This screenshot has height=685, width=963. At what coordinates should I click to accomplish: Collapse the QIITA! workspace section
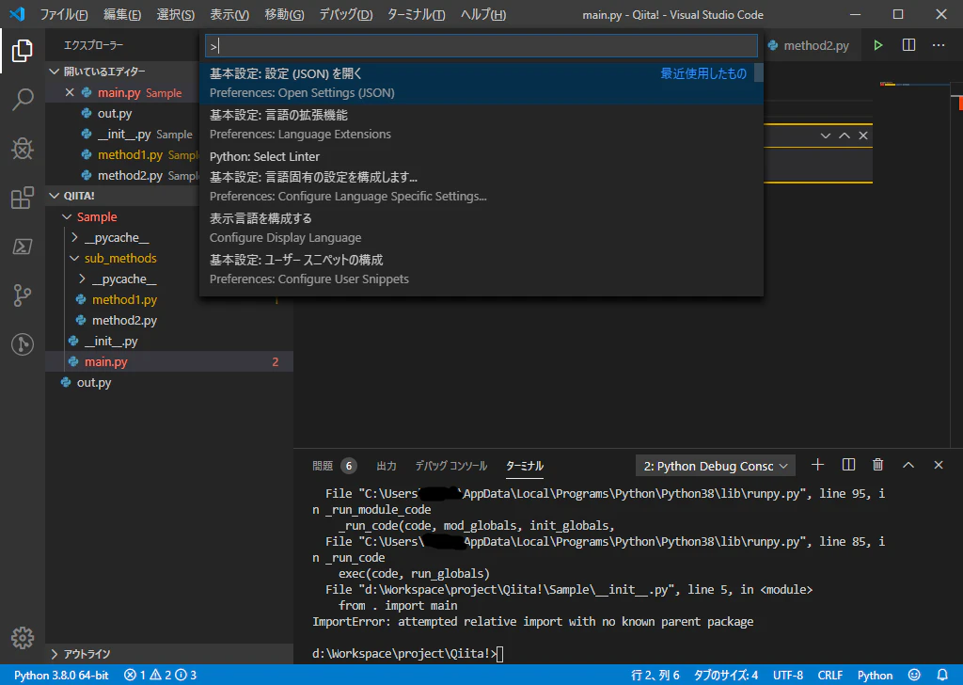pos(54,196)
